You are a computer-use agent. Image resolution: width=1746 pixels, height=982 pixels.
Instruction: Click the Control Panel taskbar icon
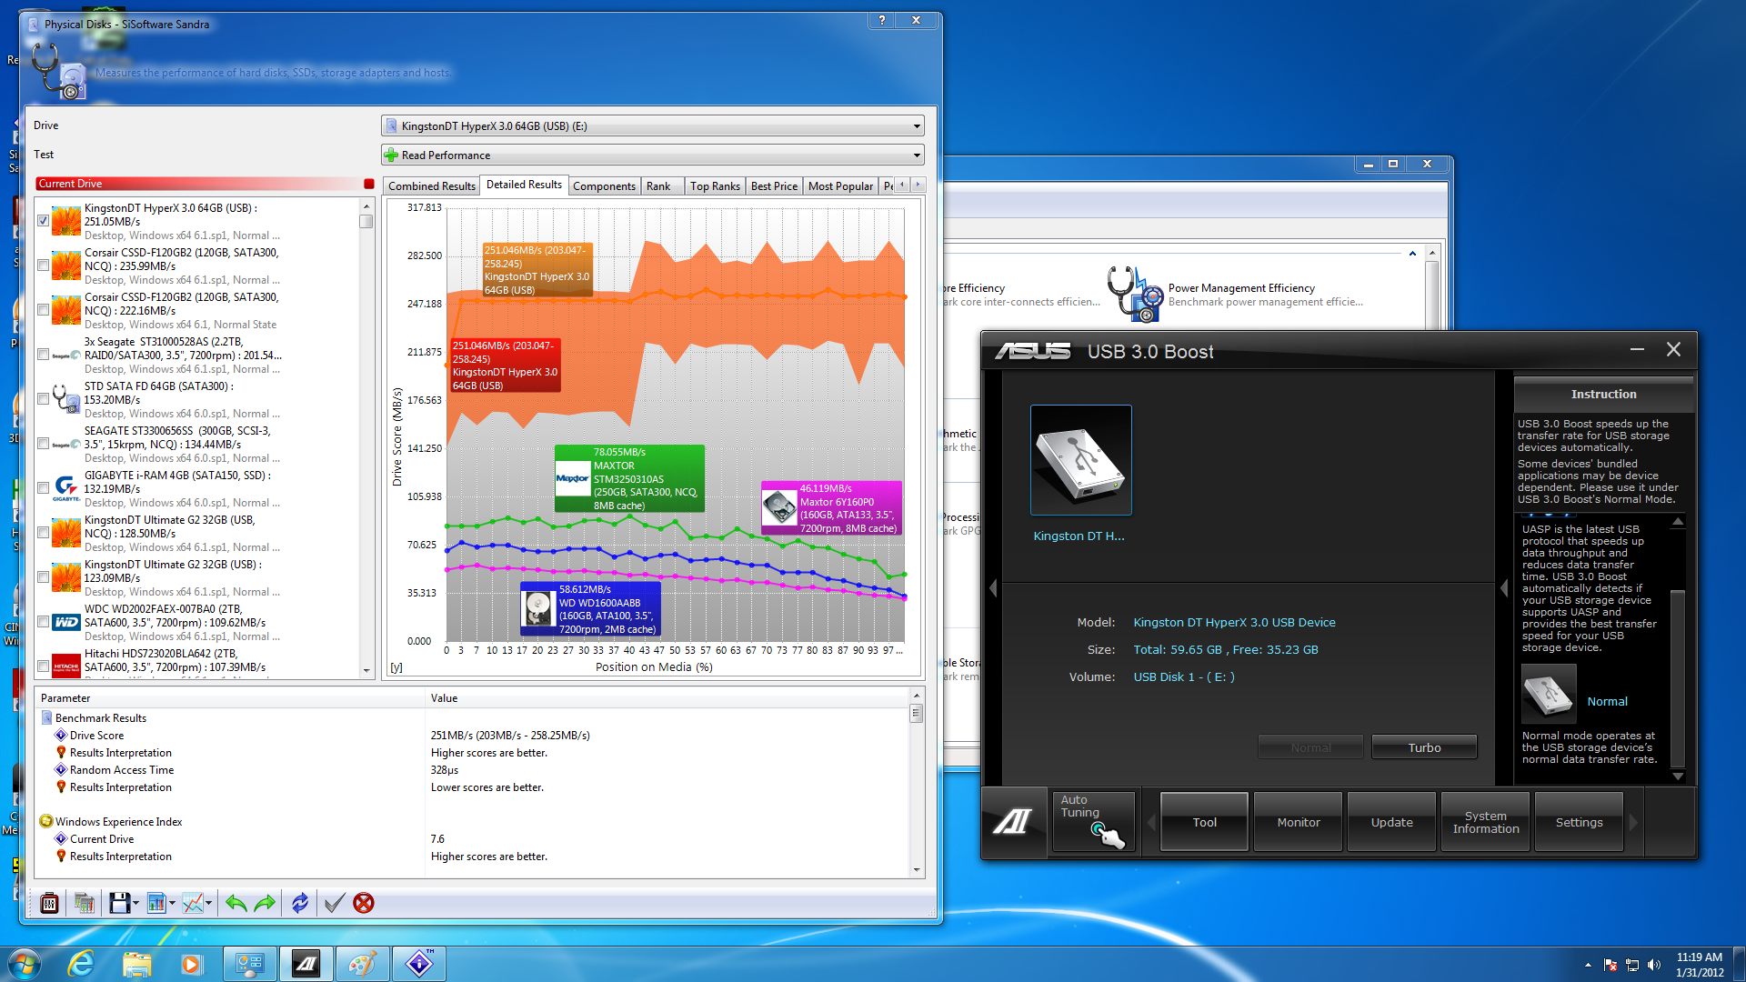pos(250,964)
